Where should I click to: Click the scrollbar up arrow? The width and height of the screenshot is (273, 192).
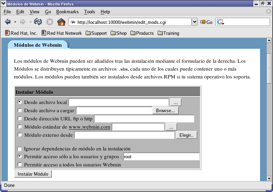pos(269,40)
